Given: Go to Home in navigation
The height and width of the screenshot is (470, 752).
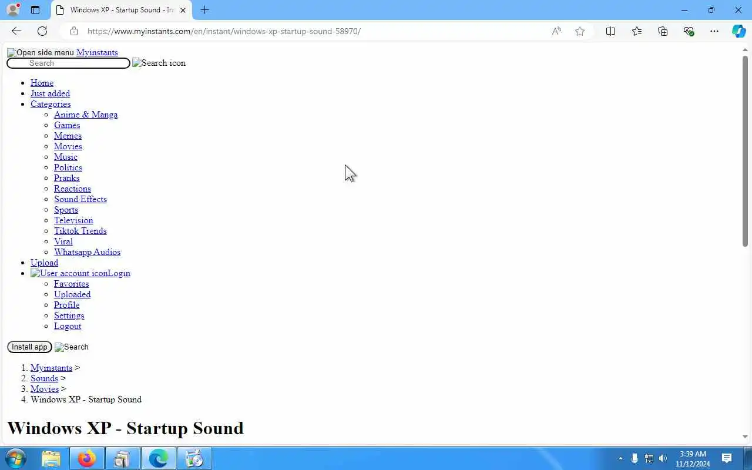Looking at the screenshot, I should (42, 83).
